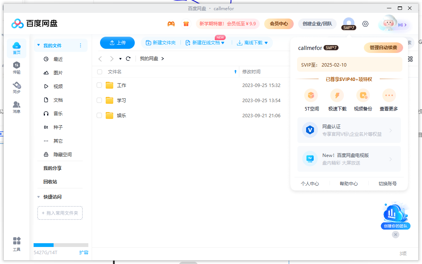Click the 视频备份 privilege icon
This screenshot has height=264, width=422.
(x=363, y=95)
